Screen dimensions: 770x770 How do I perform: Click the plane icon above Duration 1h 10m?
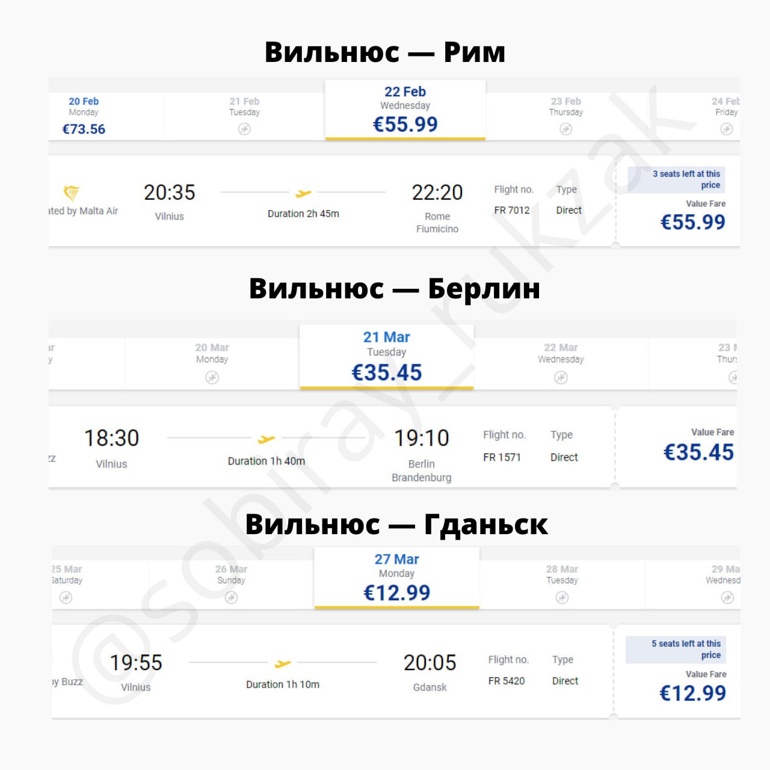click(x=282, y=664)
